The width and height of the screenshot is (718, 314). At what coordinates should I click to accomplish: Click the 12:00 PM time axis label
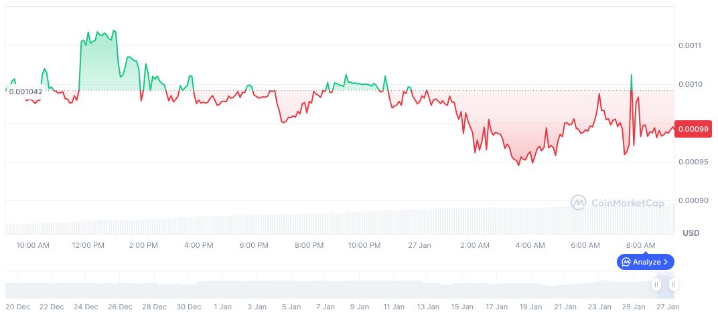(88, 245)
